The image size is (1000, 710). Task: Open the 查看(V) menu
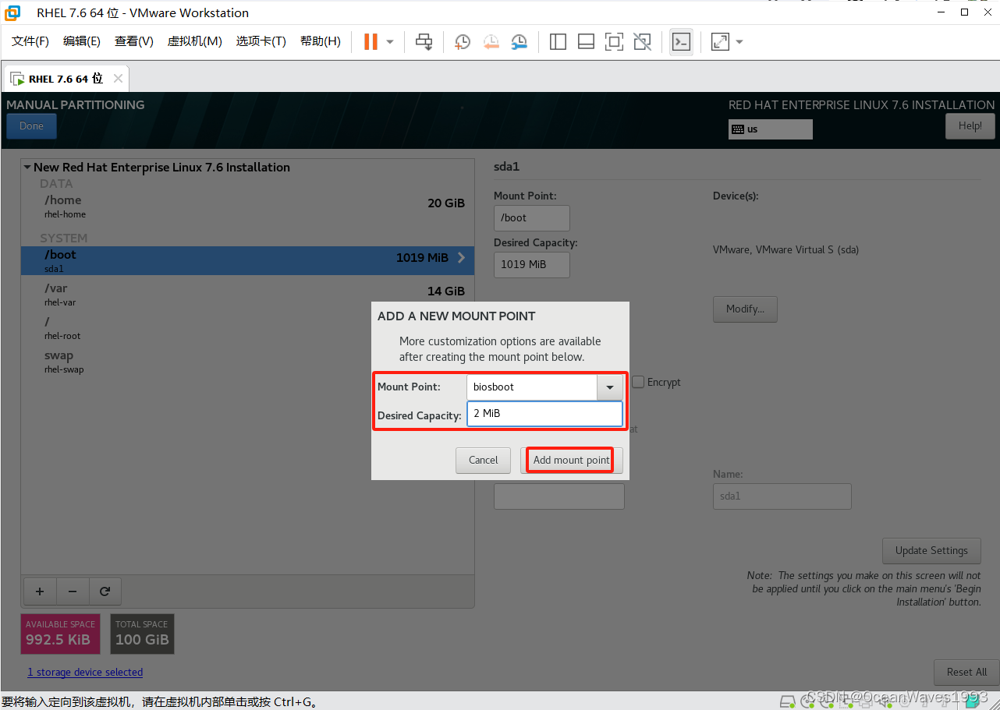(134, 41)
